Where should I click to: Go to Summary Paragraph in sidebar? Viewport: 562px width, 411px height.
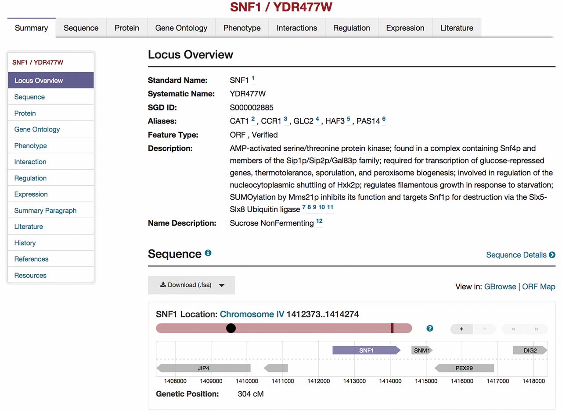45,210
